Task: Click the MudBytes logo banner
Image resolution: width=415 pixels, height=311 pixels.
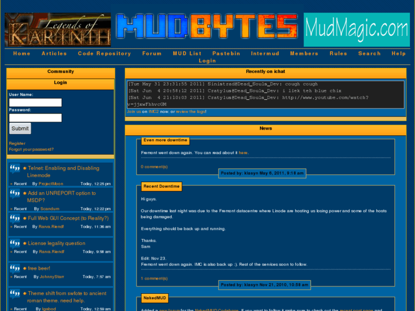Action: pos(207,27)
